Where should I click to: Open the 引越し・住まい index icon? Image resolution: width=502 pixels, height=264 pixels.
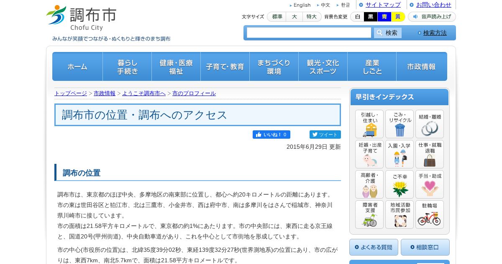coord(369,124)
